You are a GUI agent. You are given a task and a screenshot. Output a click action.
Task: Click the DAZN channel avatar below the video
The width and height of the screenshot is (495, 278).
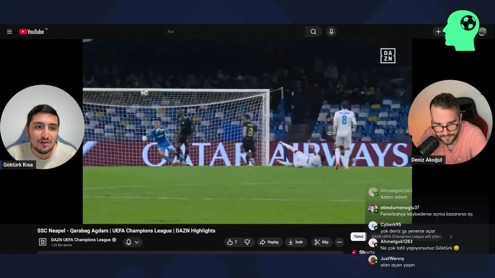(x=43, y=242)
